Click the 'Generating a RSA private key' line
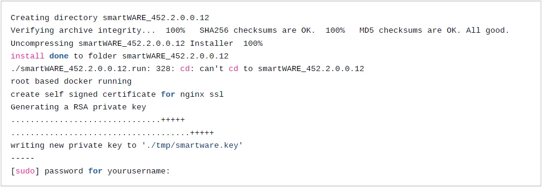The height and width of the screenshot is (187, 542). (x=78, y=107)
